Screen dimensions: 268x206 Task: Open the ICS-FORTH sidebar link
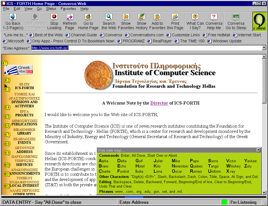(x=24, y=86)
